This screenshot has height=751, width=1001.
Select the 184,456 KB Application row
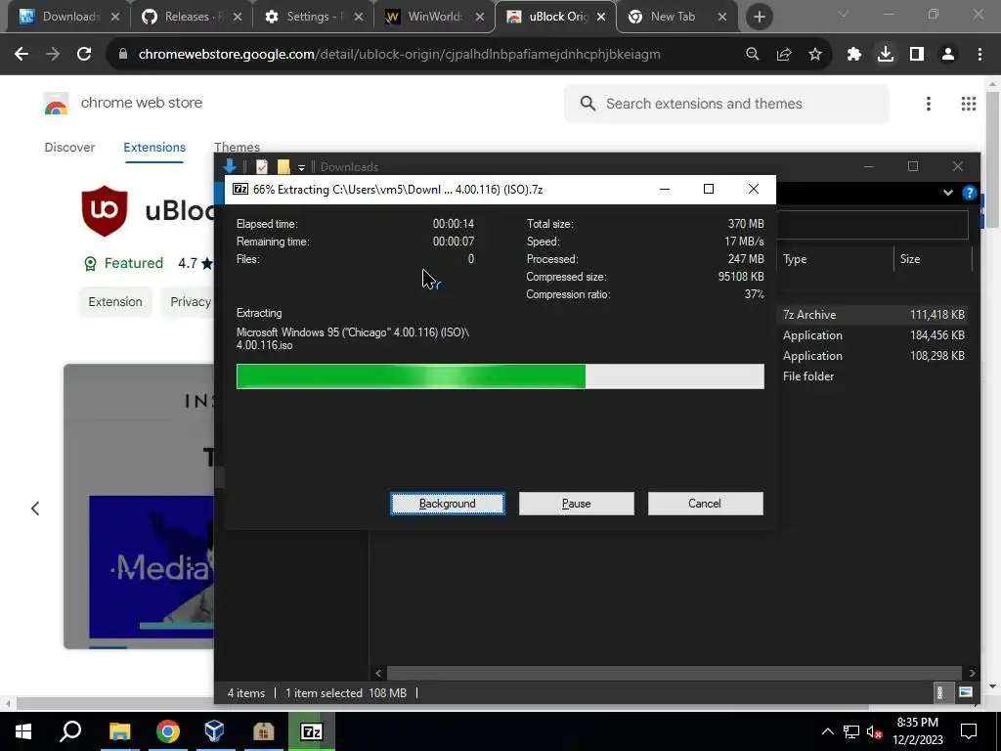pyautogui.click(x=873, y=335)
